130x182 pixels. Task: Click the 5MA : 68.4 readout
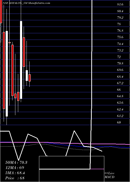pos(15,173)
